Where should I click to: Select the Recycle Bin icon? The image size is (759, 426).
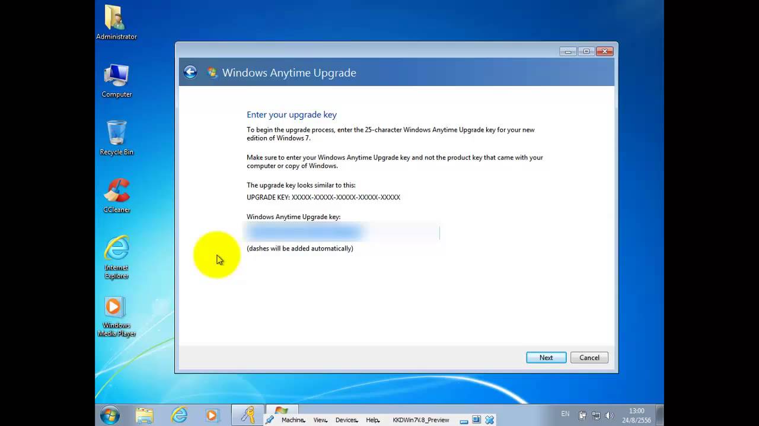[116, 138]
